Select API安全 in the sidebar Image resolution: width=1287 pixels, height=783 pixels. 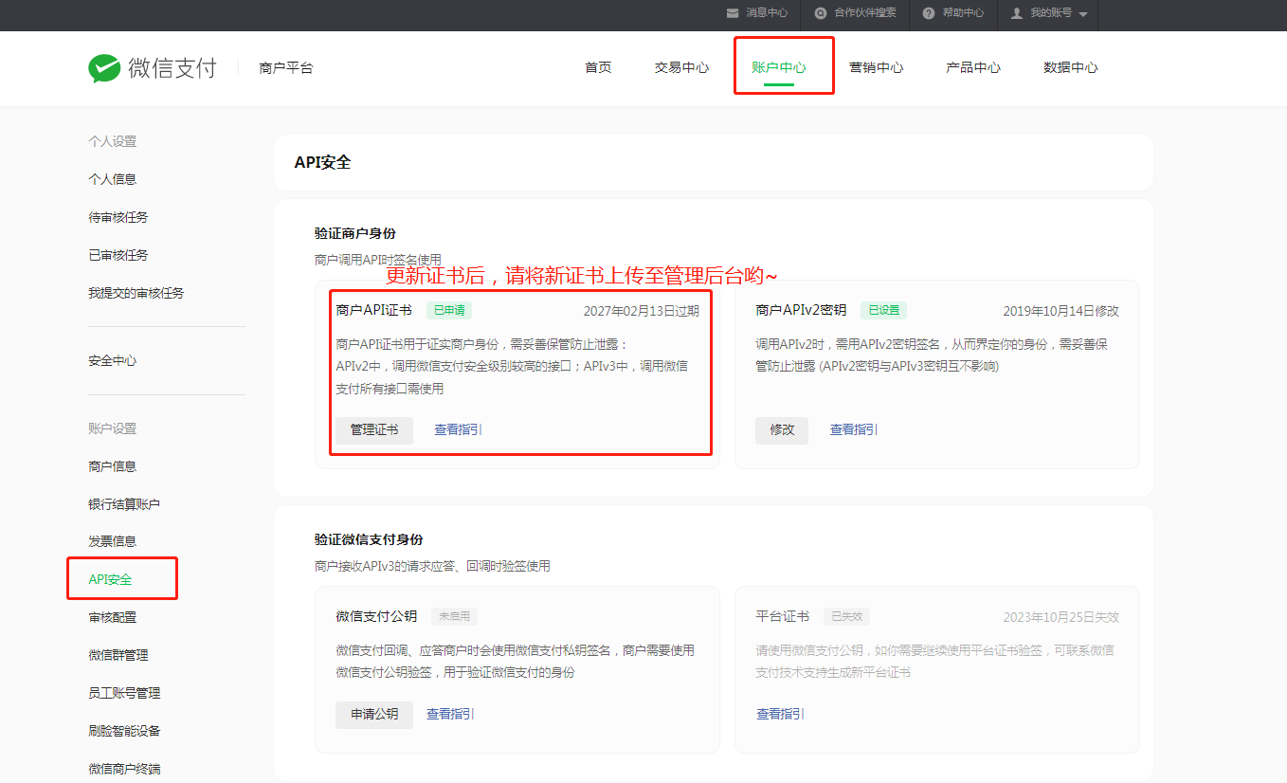tap(110, 579)
